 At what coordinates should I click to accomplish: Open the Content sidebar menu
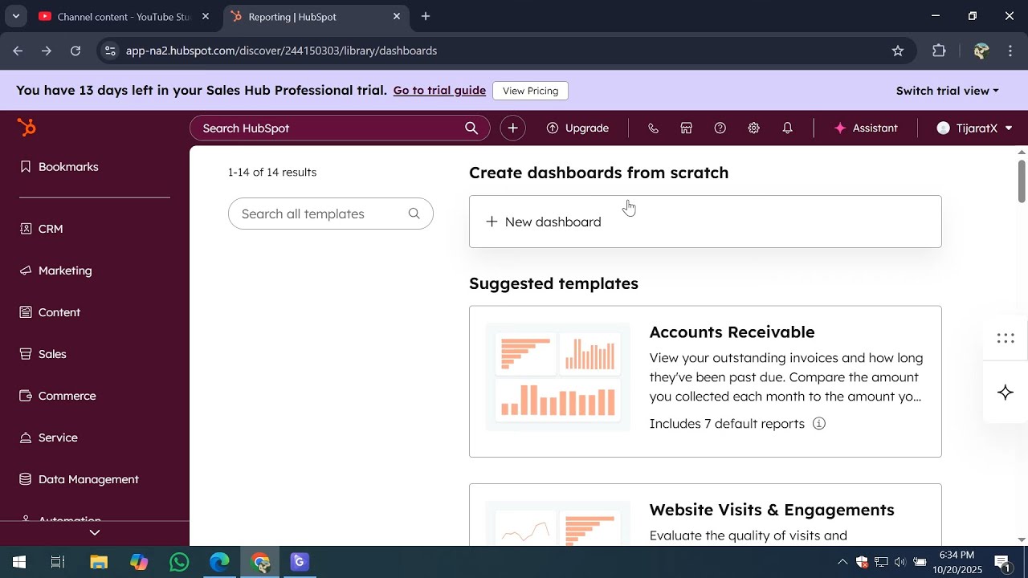coord(51,312)
